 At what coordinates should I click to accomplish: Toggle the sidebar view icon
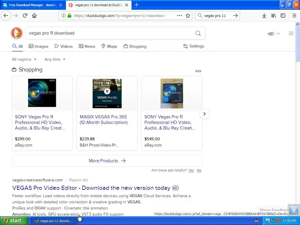(283, 16)
